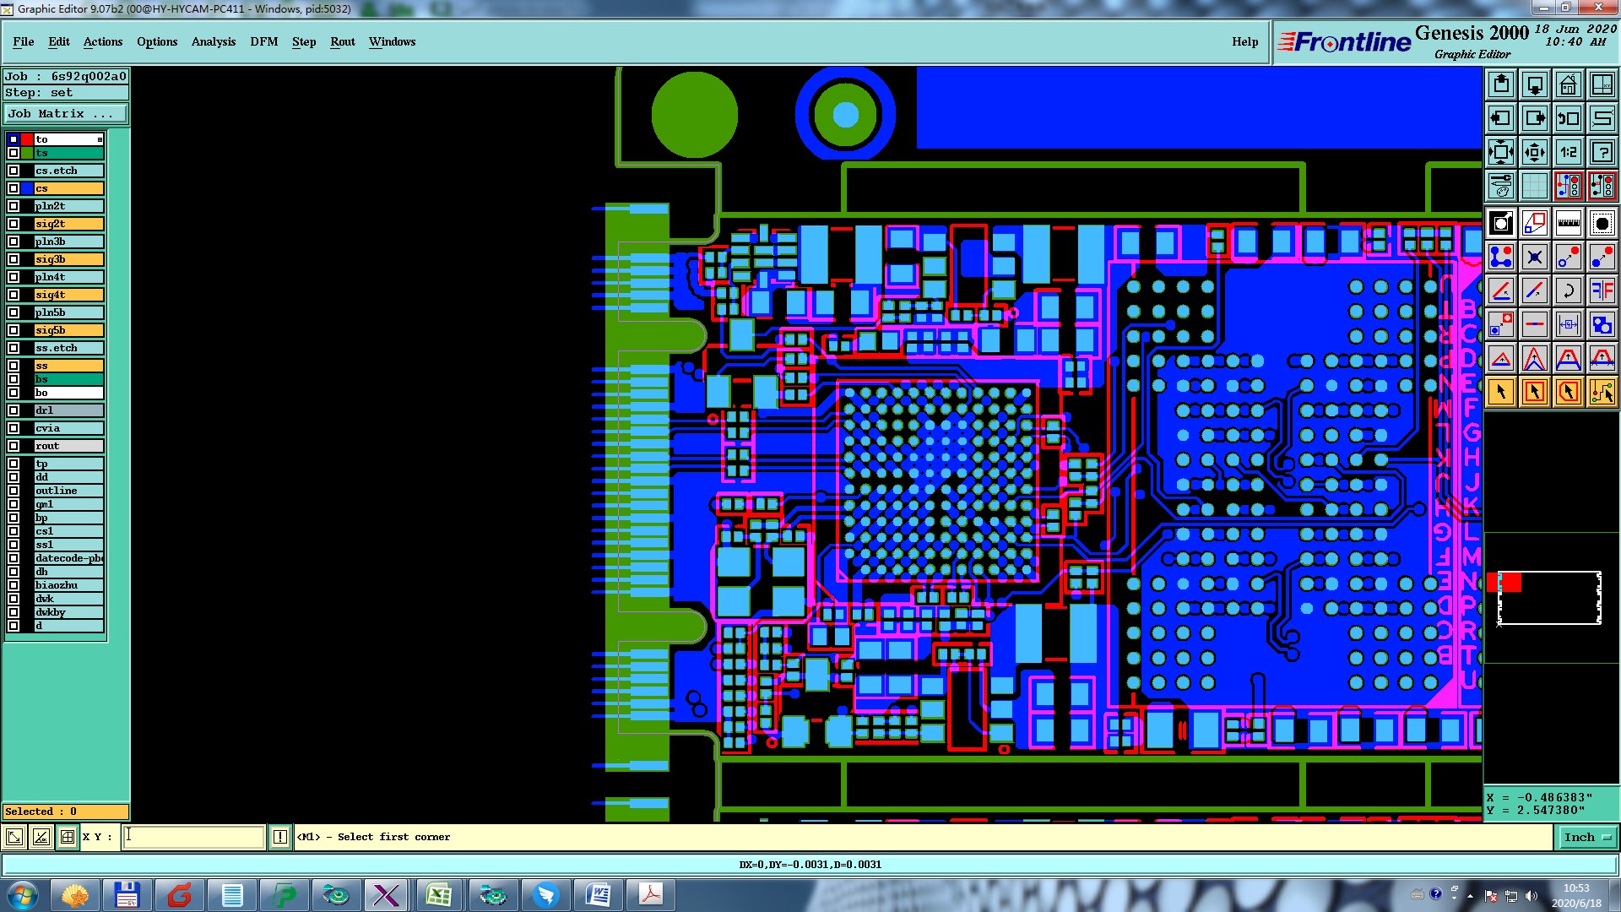Screen dimensions: 1621x912
Task: Click the question mark query icon
Action: (1602, 152)
